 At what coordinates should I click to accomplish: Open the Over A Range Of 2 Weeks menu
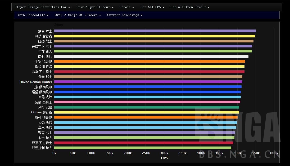(x=78, y=15)
